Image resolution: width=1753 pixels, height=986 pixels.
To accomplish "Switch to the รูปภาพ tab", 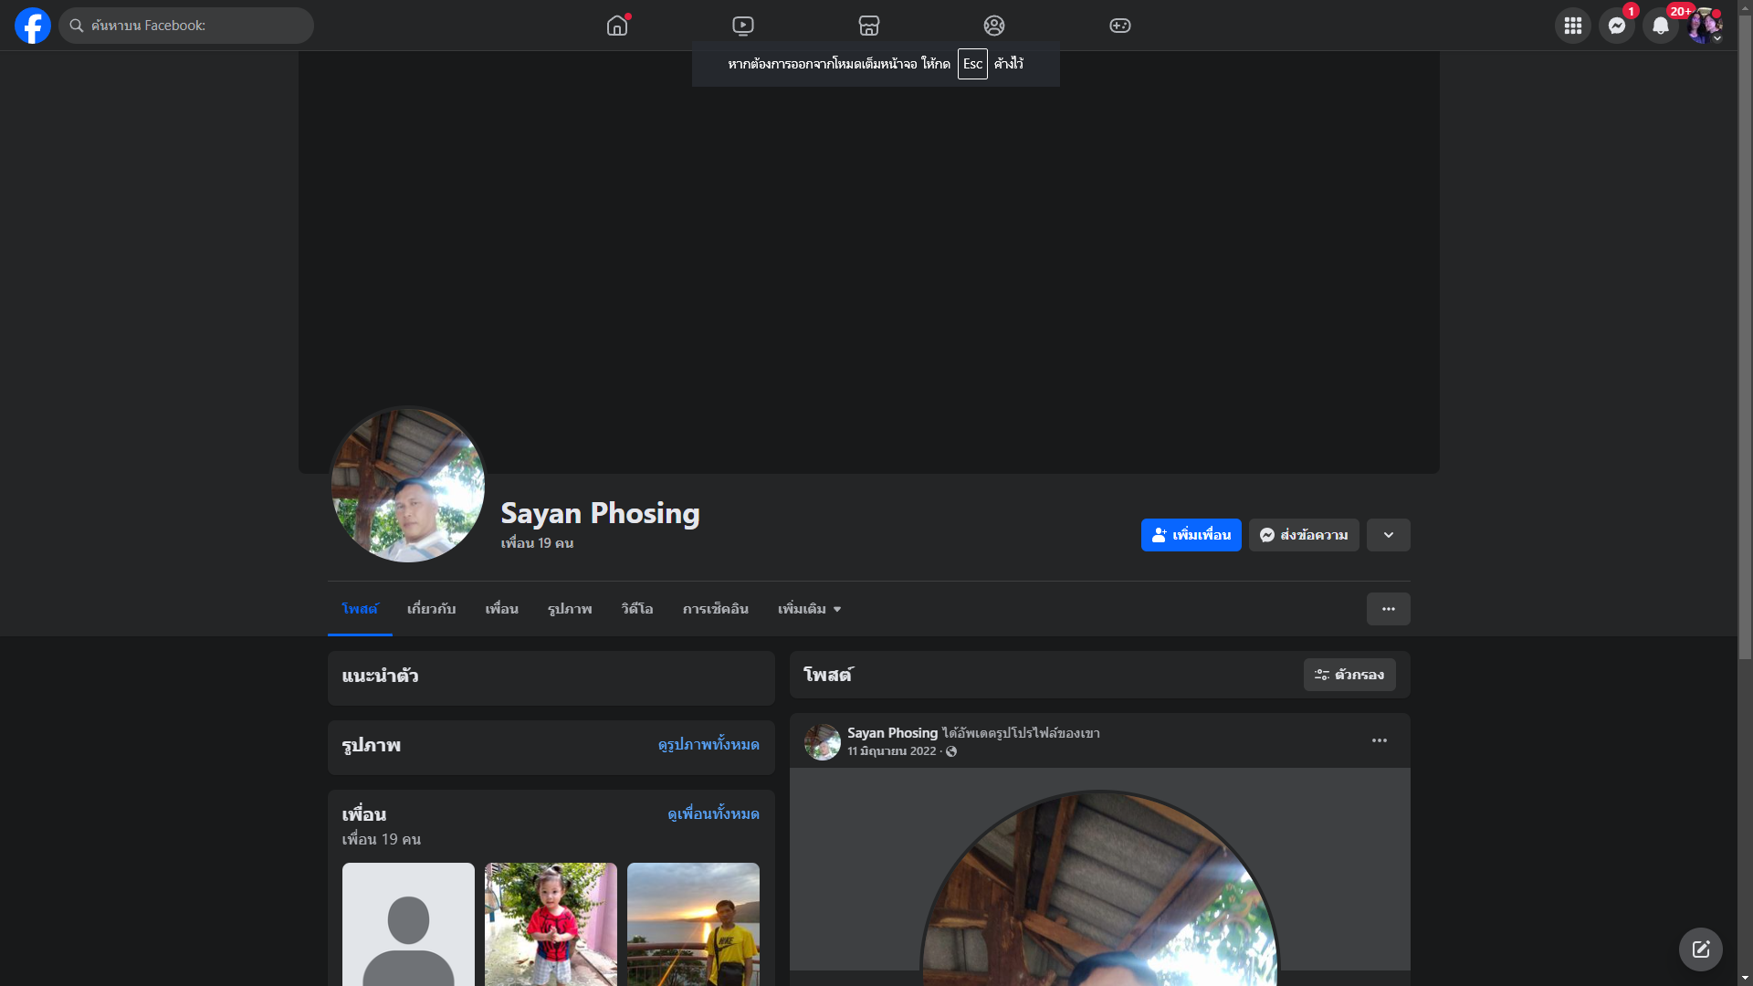I will 570,609.
